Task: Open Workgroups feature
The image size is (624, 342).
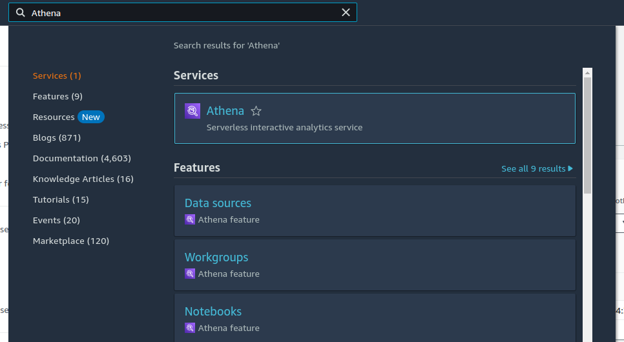Action: pyautogui.click(x=216, y=257)
